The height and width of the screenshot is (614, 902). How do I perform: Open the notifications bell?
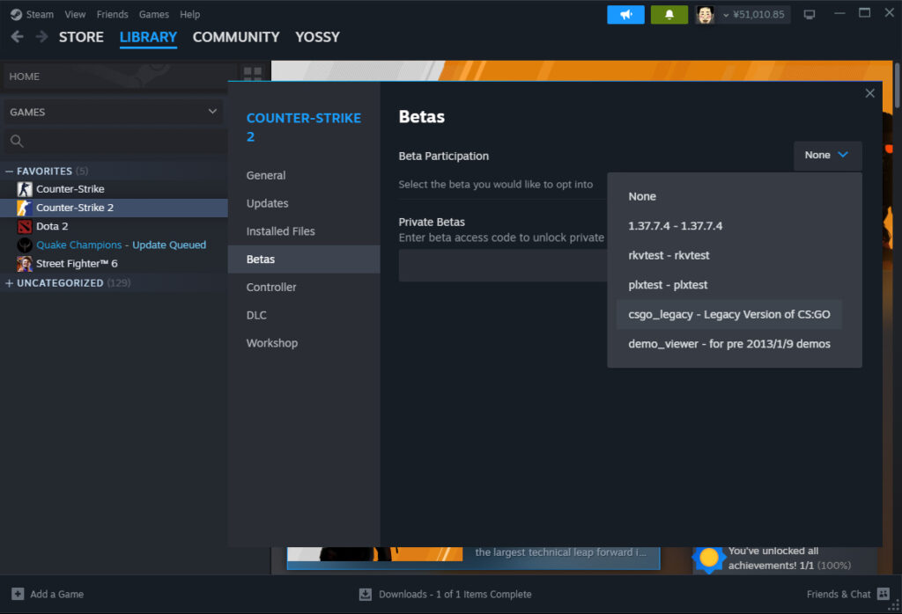tap(669, 14)
